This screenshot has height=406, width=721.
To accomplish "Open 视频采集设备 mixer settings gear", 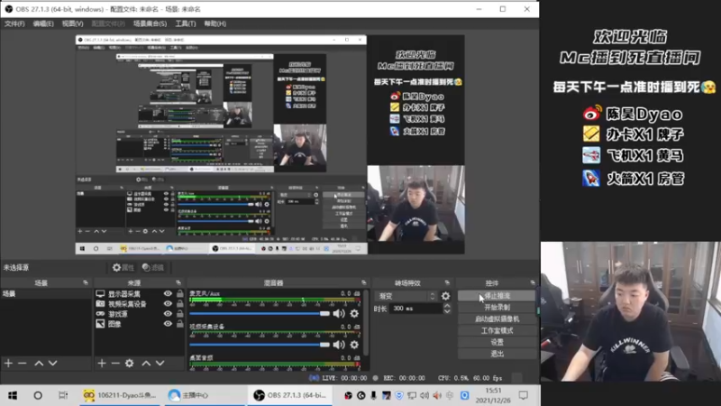I will pos(354,345).
